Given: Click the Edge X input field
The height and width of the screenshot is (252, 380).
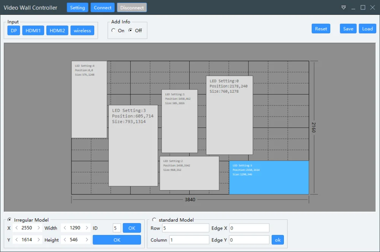Looking at the screenshot, I should coord(249,228).
